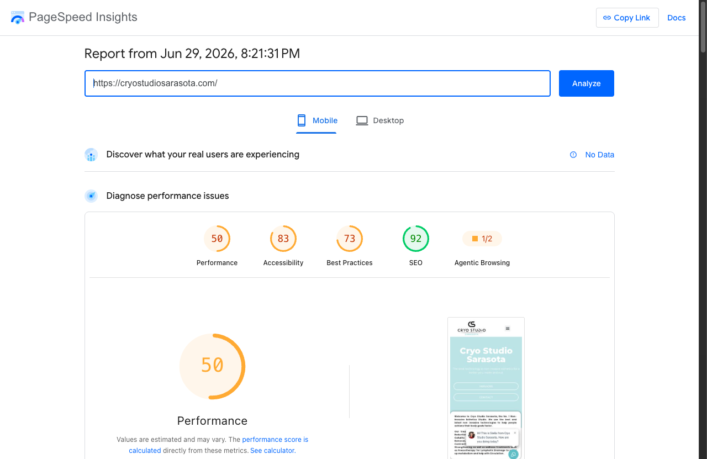
Task: Click the Agentic Browsing 1/2 badge
Action: [x=482, y=239]
